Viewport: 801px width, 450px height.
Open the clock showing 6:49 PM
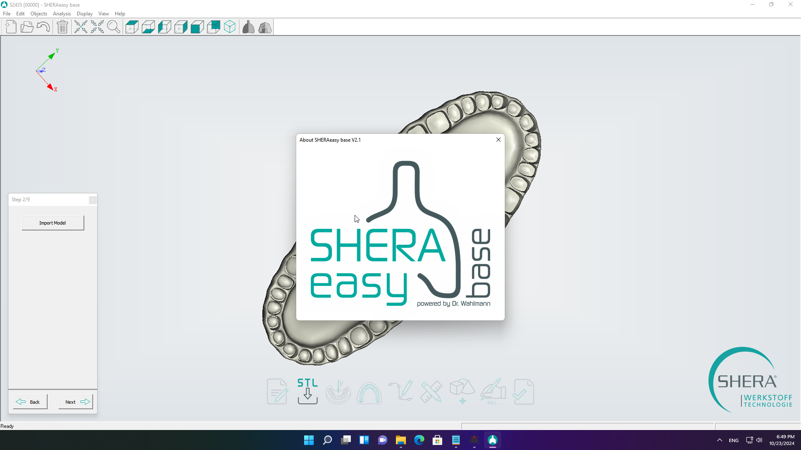(x=782, y=440)
